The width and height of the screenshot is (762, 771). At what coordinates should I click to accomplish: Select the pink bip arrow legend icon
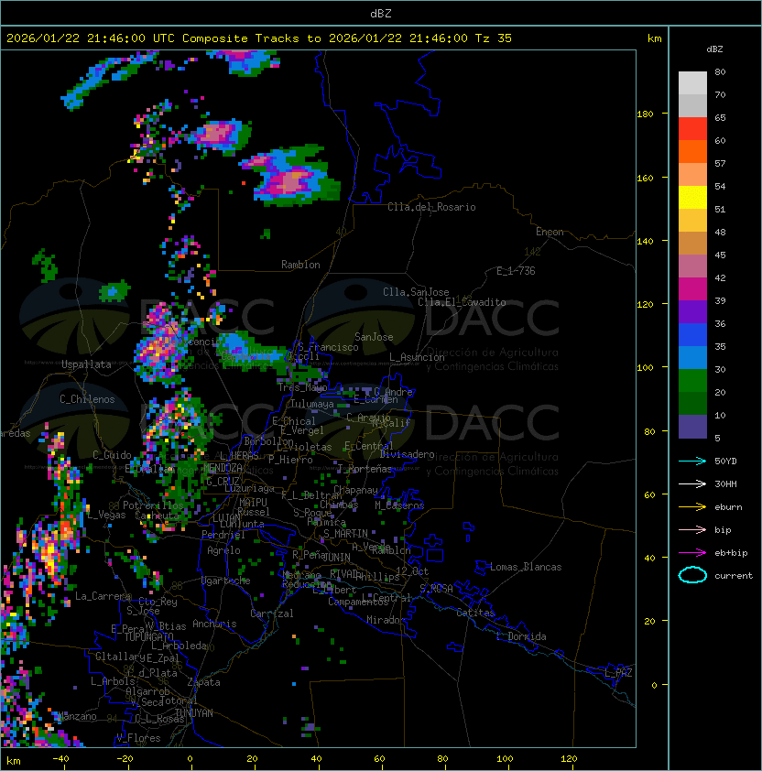pyautogui.click(x=692, y=529)
